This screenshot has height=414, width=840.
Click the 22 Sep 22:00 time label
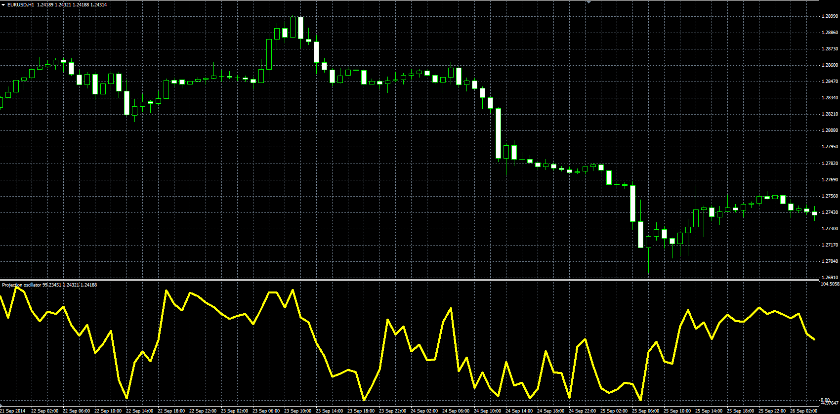(203, 411)
